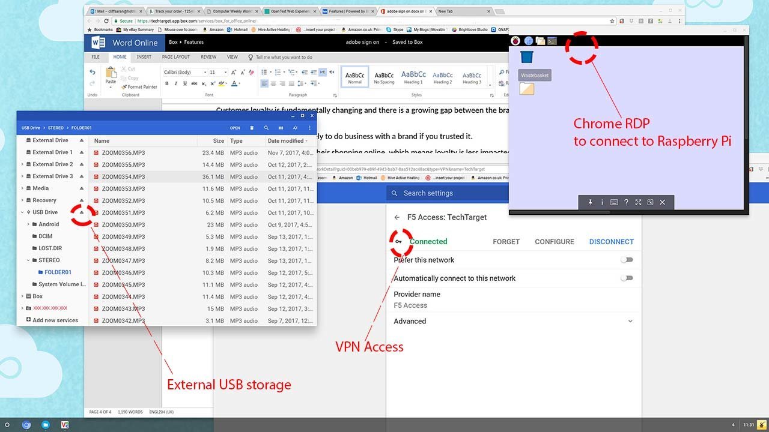Viewport: 769px width, 432px height.
Task: Toggle bold formatting in Word ribbon
Action: coord(167,83)
